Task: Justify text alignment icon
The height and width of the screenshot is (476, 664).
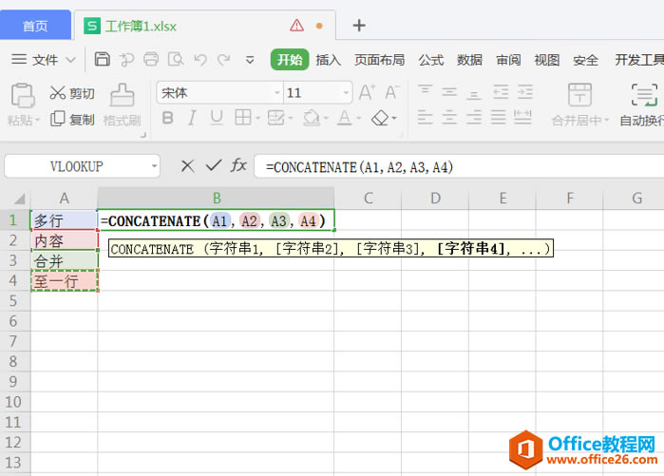Action: [498, 117]
